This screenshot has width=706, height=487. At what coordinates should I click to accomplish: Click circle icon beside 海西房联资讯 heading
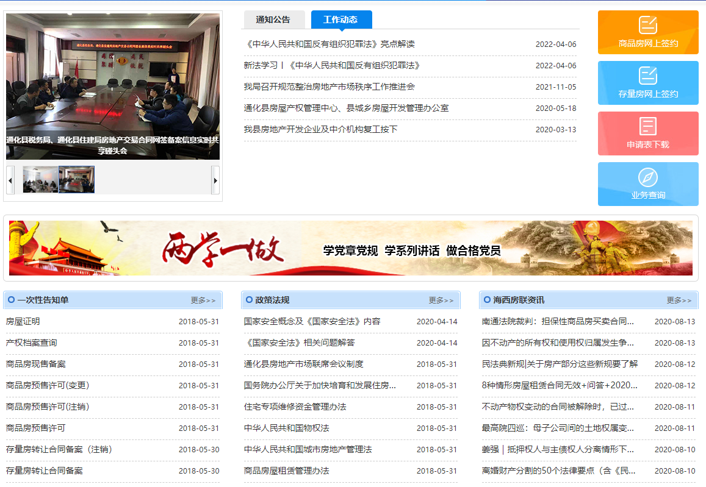[487, 300]
